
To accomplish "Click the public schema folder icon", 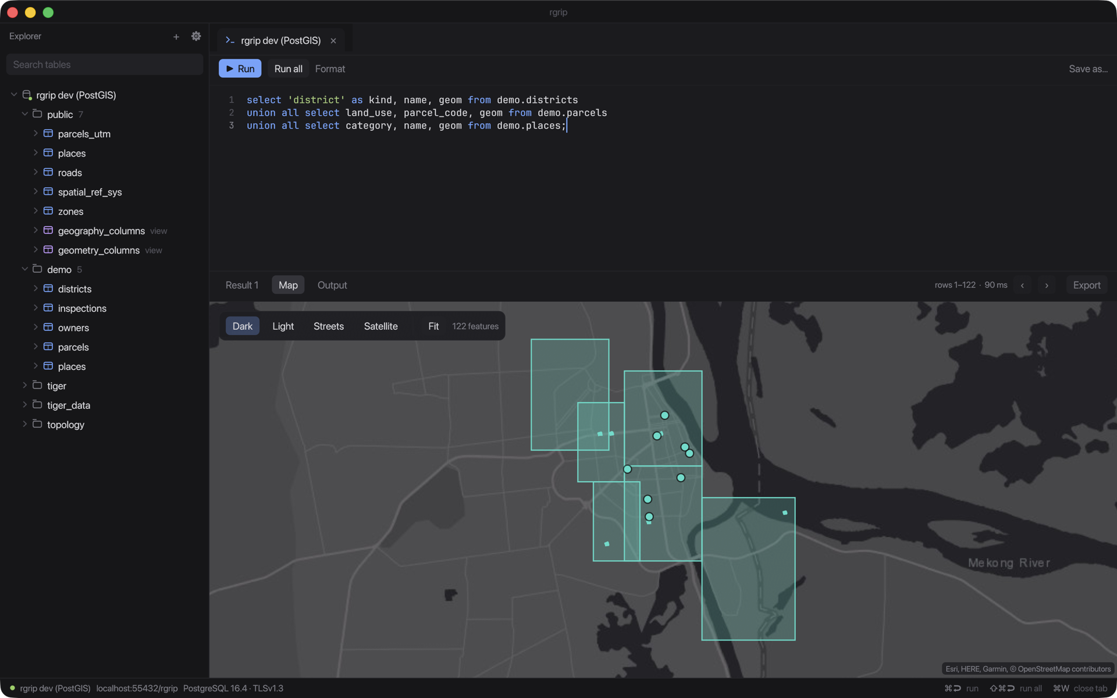I will (37, 114).
